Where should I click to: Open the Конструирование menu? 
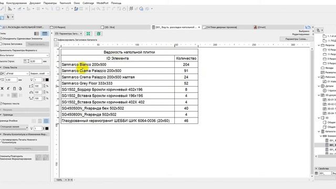[x=16, y=3]
